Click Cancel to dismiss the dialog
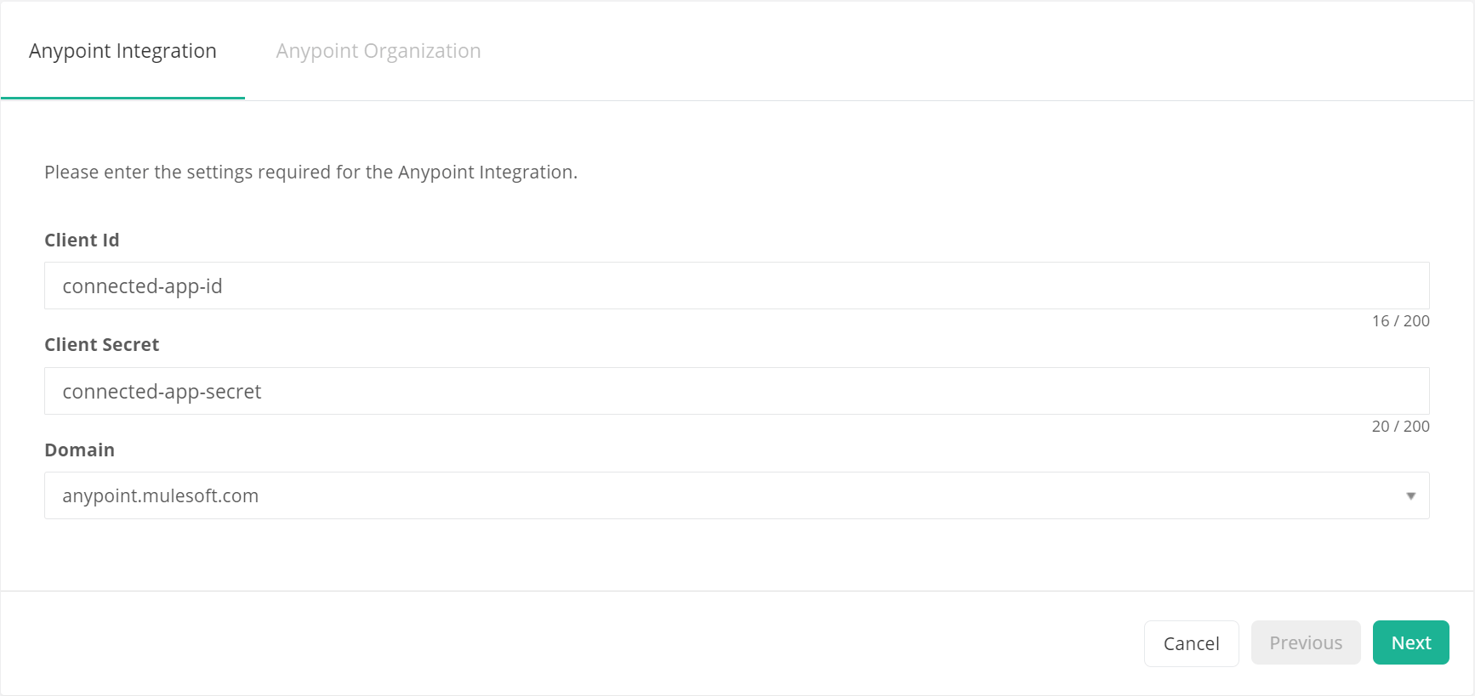 click(x=1191, y=642)
